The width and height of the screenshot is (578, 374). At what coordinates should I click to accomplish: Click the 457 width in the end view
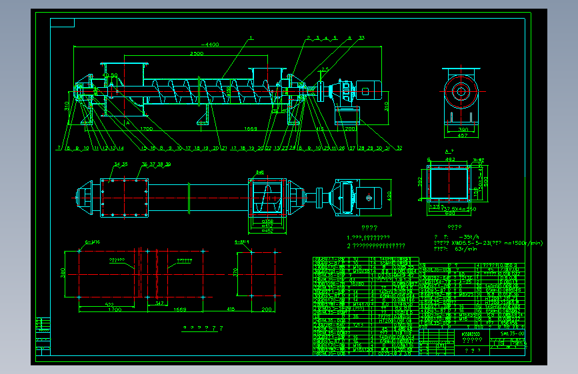pyautogui.click(x=462, y=136)
